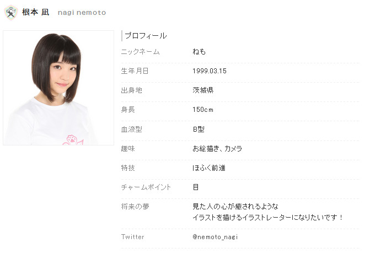Click the birth date 1999.03.15
375x254 pixels.
(x=209, y=71)
